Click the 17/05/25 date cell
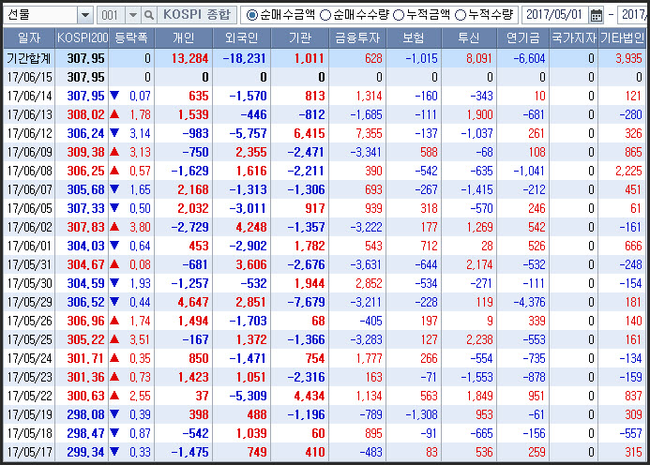 [x=29, y=339]
